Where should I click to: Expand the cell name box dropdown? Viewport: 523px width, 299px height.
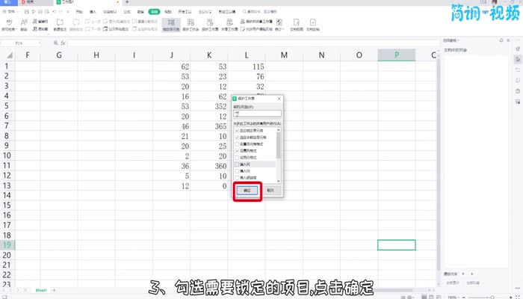tap(40, 43)
